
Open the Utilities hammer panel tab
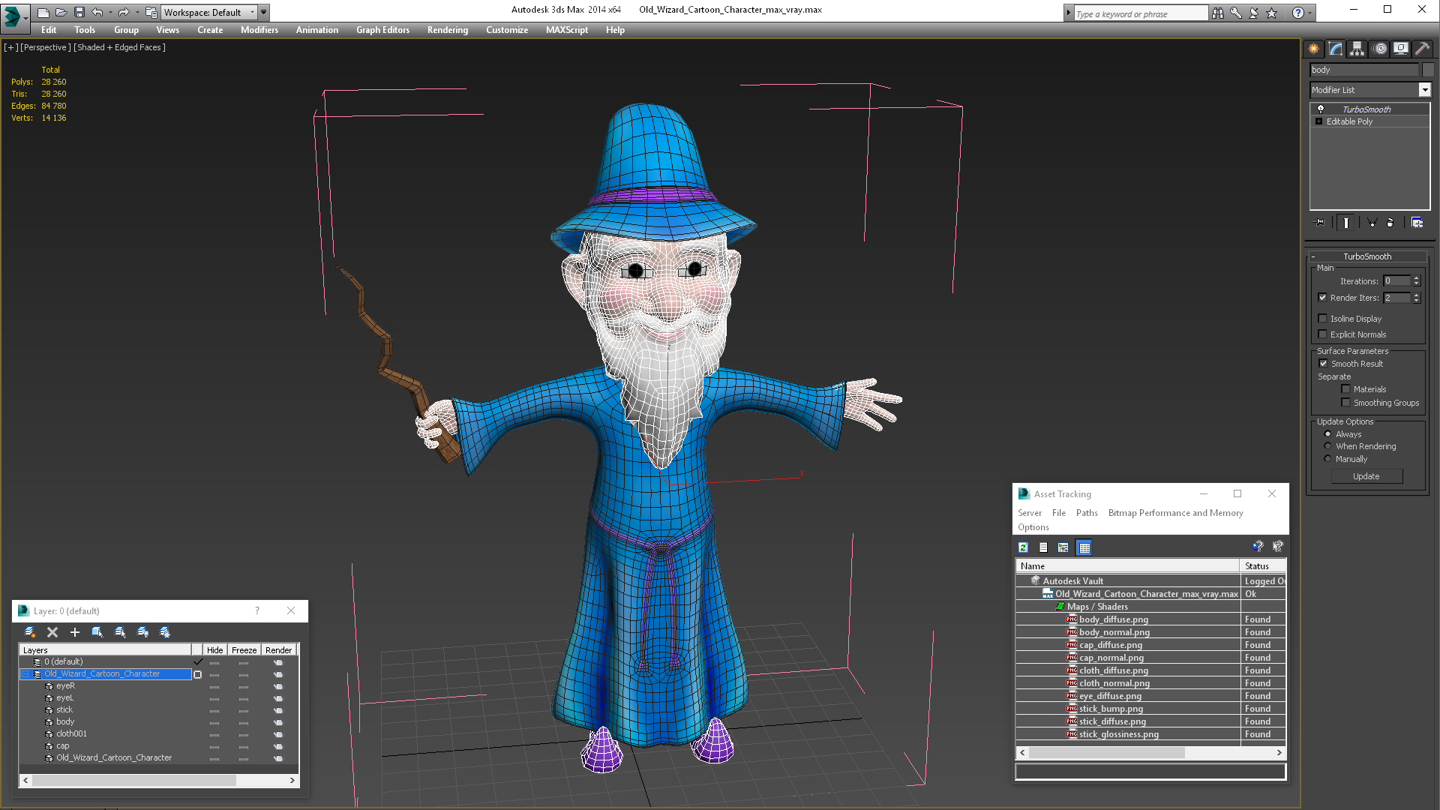[1422, 49]
